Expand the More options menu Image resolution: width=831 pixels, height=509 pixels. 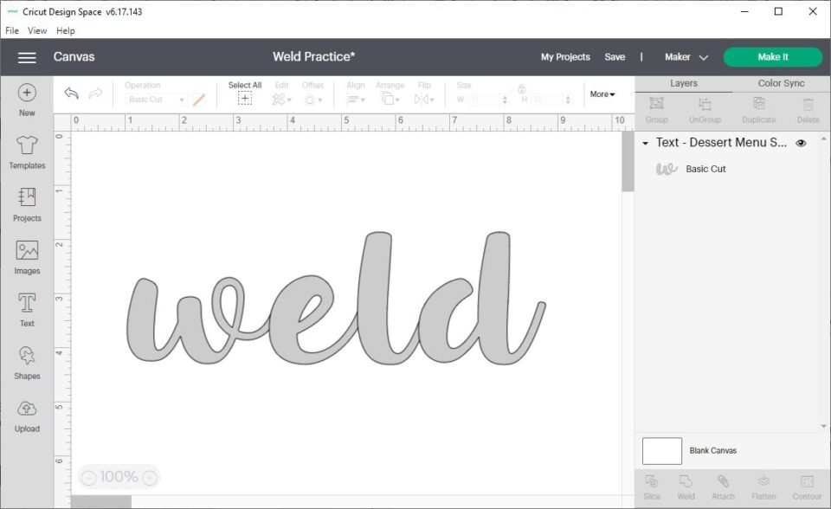click(x=602, y=94)
